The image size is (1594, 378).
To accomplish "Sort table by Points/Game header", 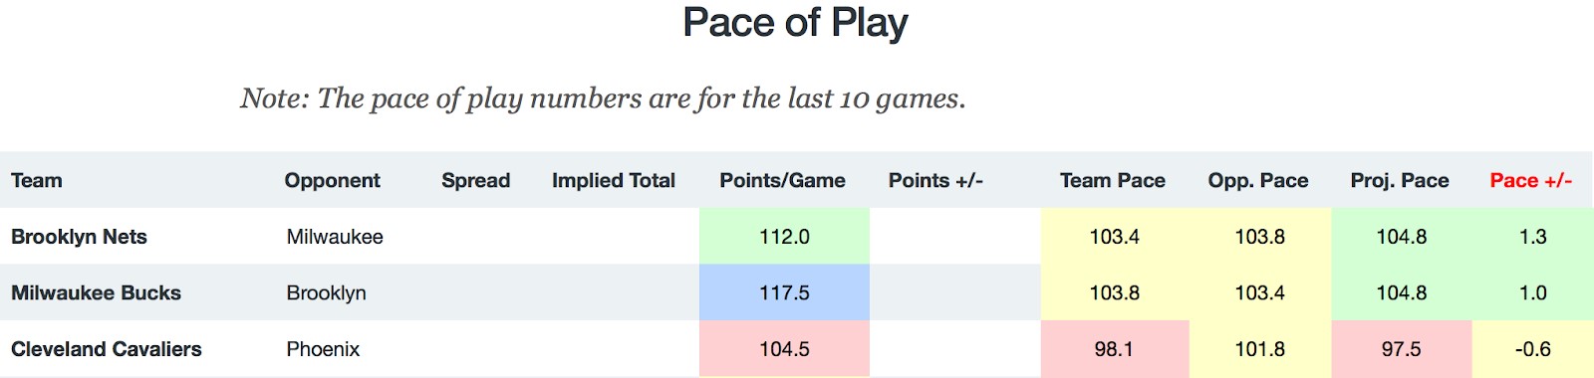I will (782, 181).
